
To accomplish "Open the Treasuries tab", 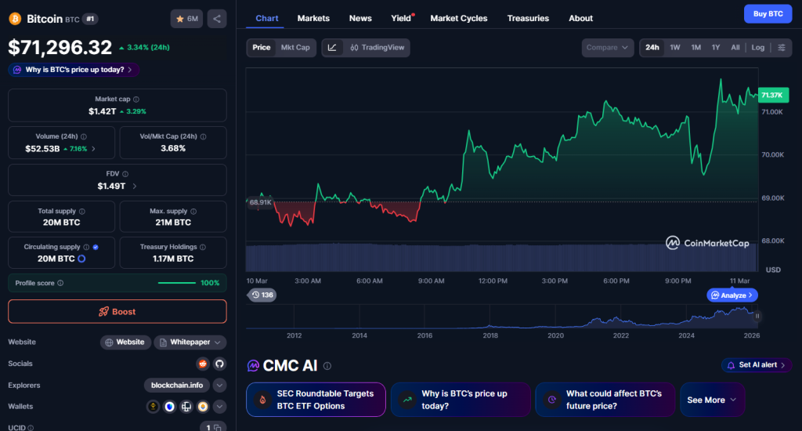I will point(528,18).
